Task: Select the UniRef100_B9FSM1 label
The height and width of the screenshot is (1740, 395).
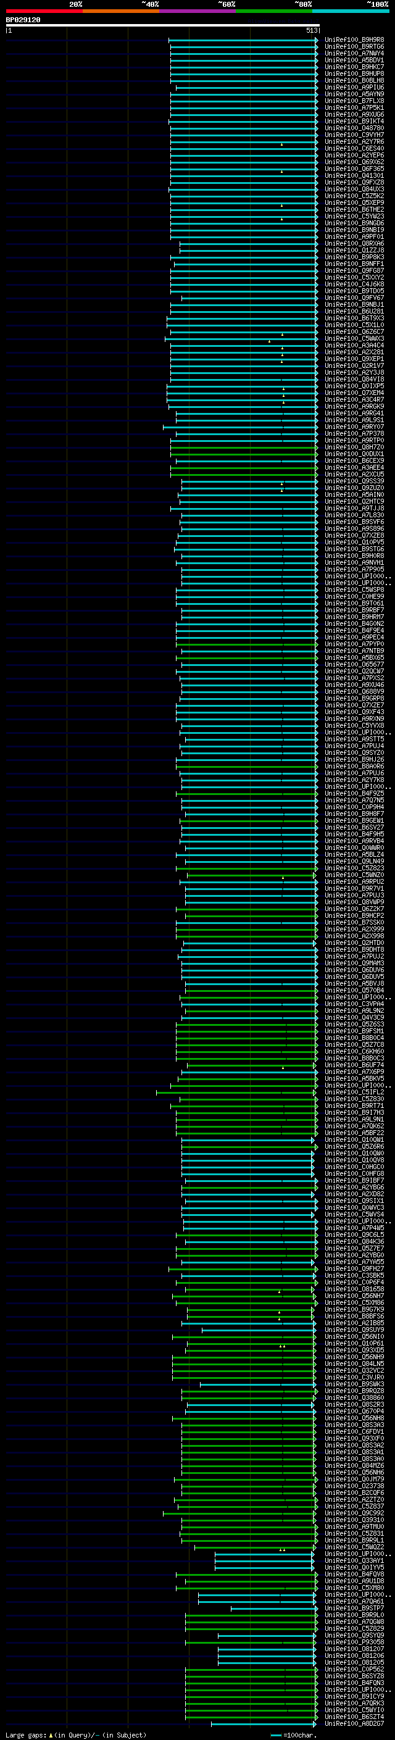Action: [354, 1031]
